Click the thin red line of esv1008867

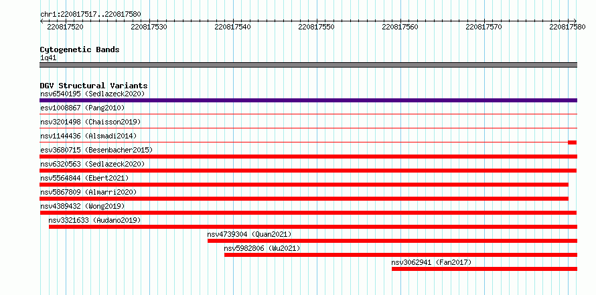click(308, 114)
